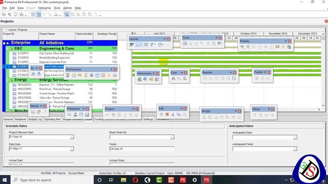Close the Reports floating toolbar
The height and width of the screenshot is (184, 328).
(x=234, y=73)
